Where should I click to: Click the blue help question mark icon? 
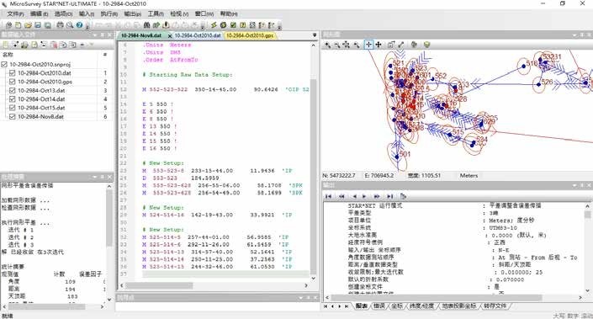click(x=79, y=25)
